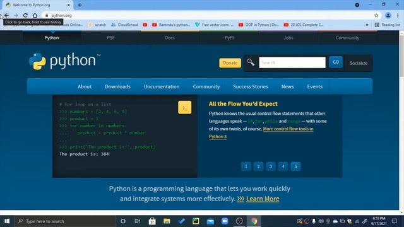
Task: Open the Chrome three-dot menu
Action: [x=398, y=15]
